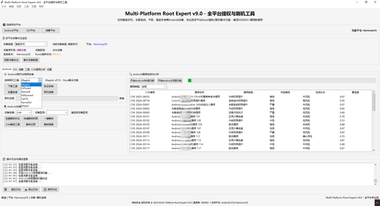
Task: Choose APatch from the dropdown list
Action: (31, 106)
